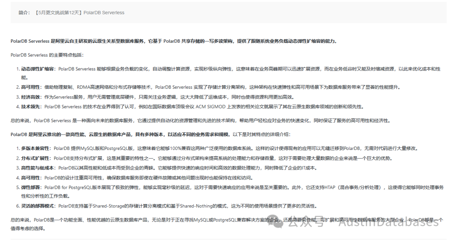This screenshot has width=453, height=240.
Task: Click the last line 值得考虑的选择
Action: pos(28,228)
